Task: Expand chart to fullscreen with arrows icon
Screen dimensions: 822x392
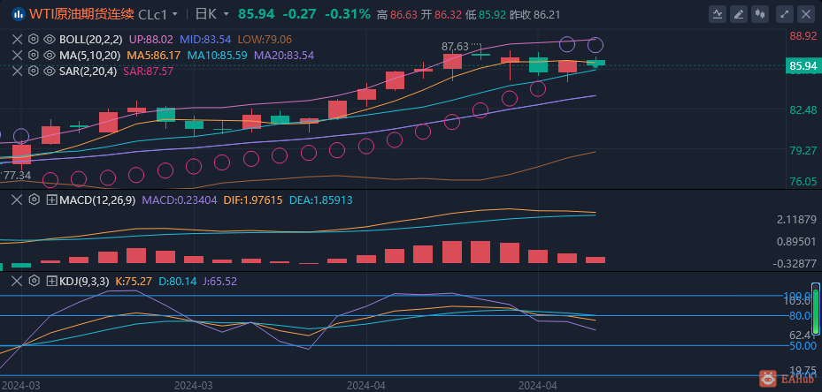Action: 784,14
